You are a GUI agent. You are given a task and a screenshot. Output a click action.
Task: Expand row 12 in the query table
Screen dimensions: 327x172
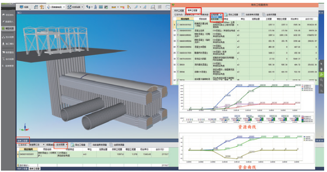click(178, 35)
